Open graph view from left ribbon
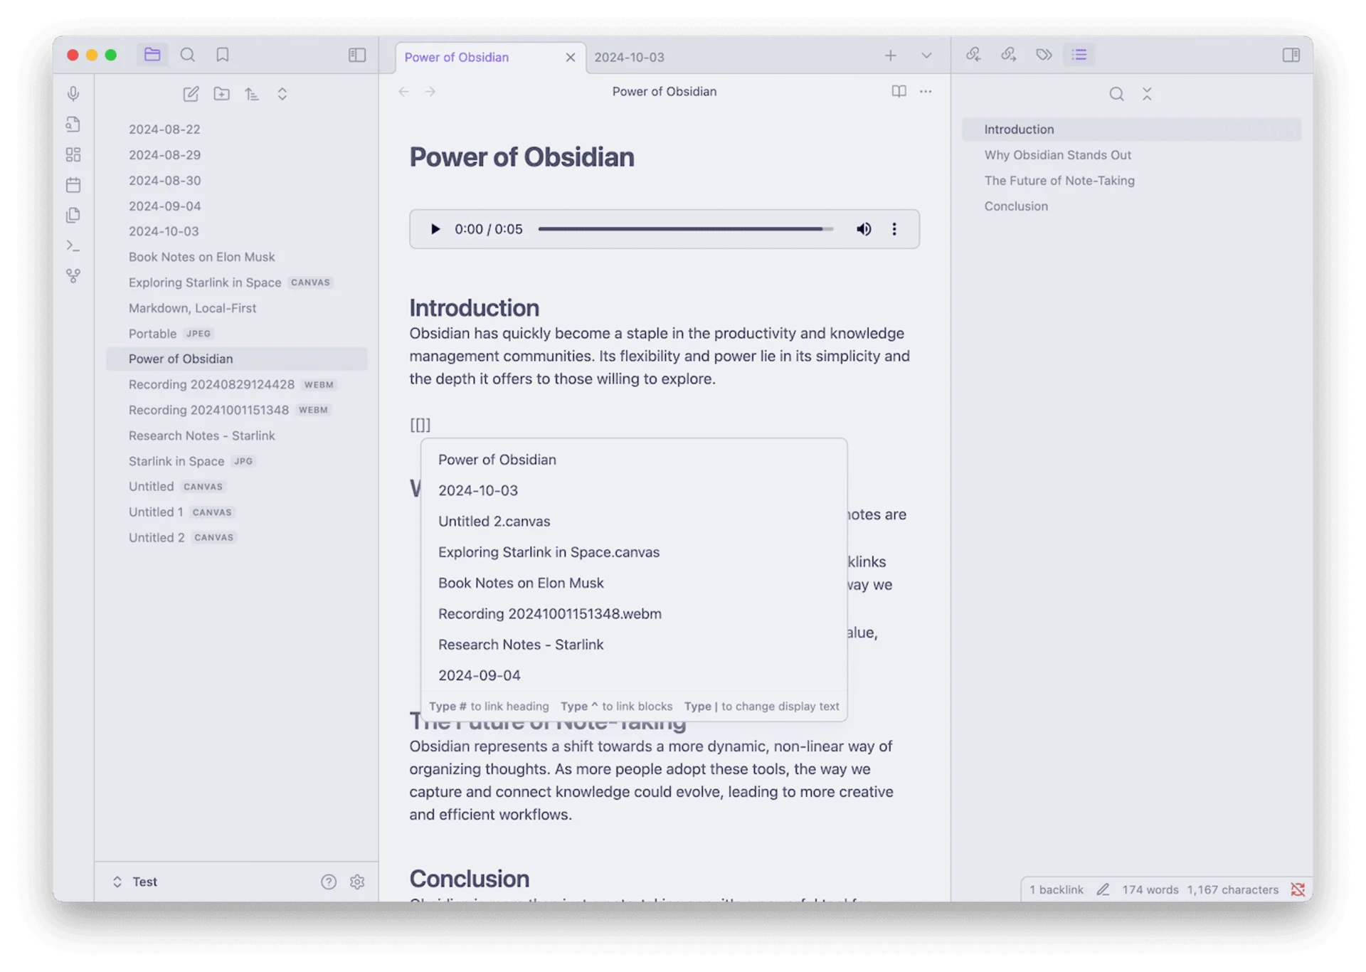1366x972 pixels. (x=73, y=276)
